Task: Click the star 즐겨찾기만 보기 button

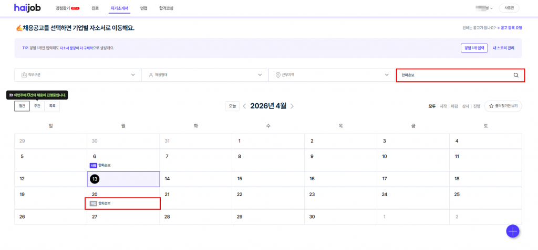Action: (503, 106)
